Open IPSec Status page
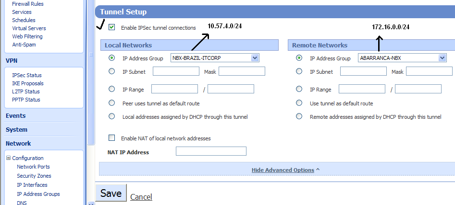This screenshot has height=205, width=455. 27,75
